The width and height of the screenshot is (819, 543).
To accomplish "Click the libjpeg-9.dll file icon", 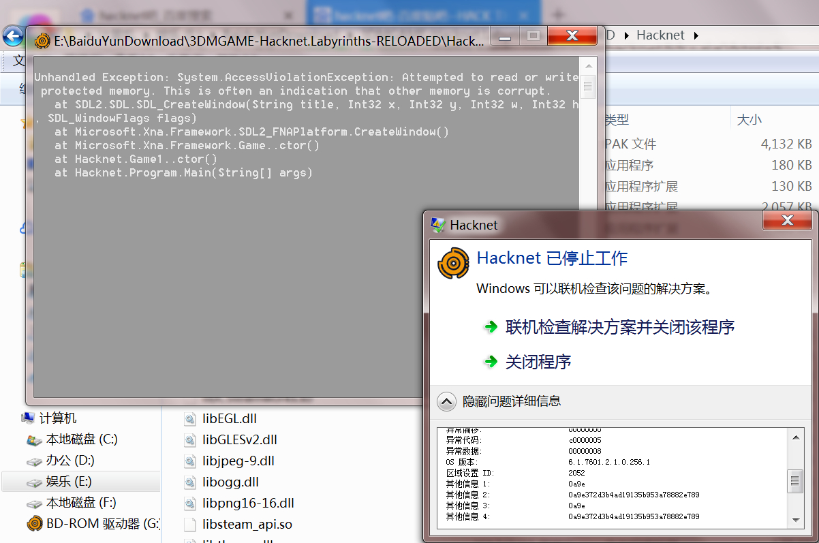I will [x=189, y=461].
